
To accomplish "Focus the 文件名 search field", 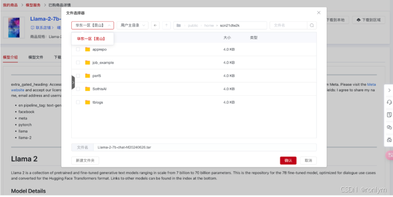I will [x=288, y=25].
